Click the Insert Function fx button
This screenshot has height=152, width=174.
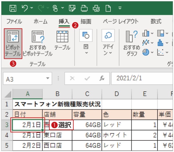102,78
